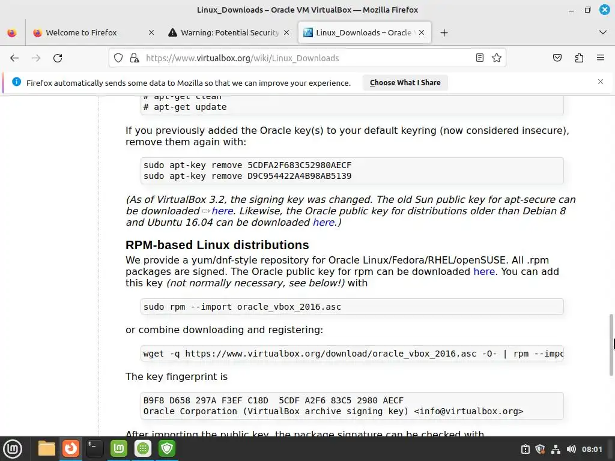This screenshot has height=461, width=615.
Task: Click the URL address bar
Action: coord(307,58)
